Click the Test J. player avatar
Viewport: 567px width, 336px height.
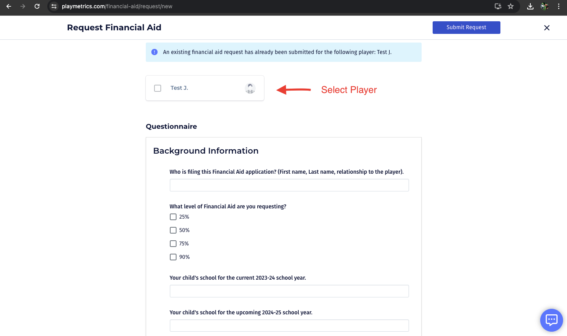click(250, 88)
